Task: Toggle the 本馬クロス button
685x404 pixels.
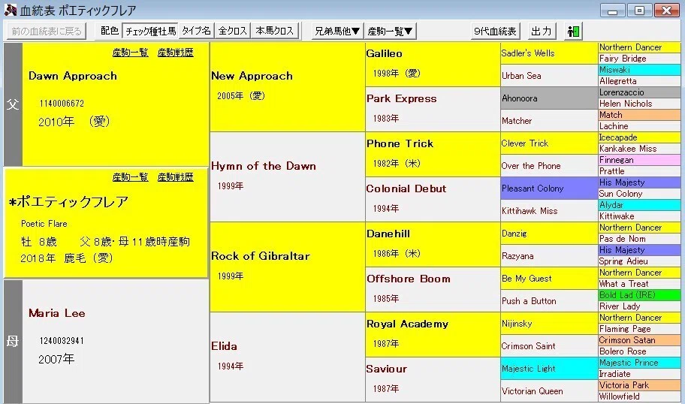Action: 275,31
